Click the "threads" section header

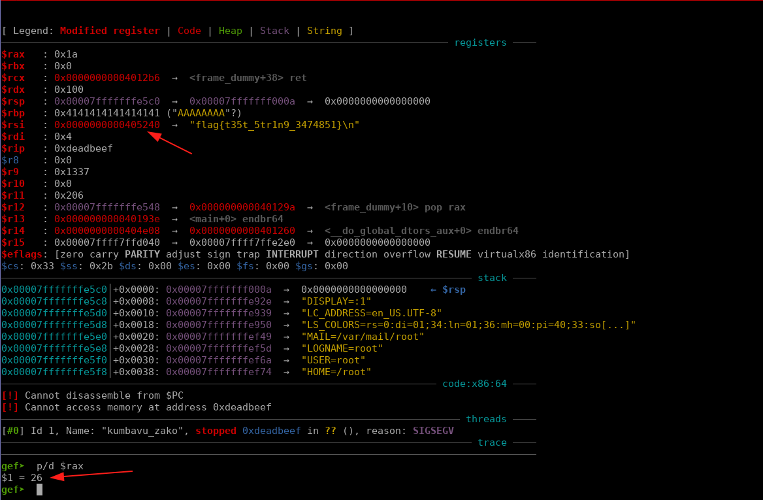(x=486, y=419)
